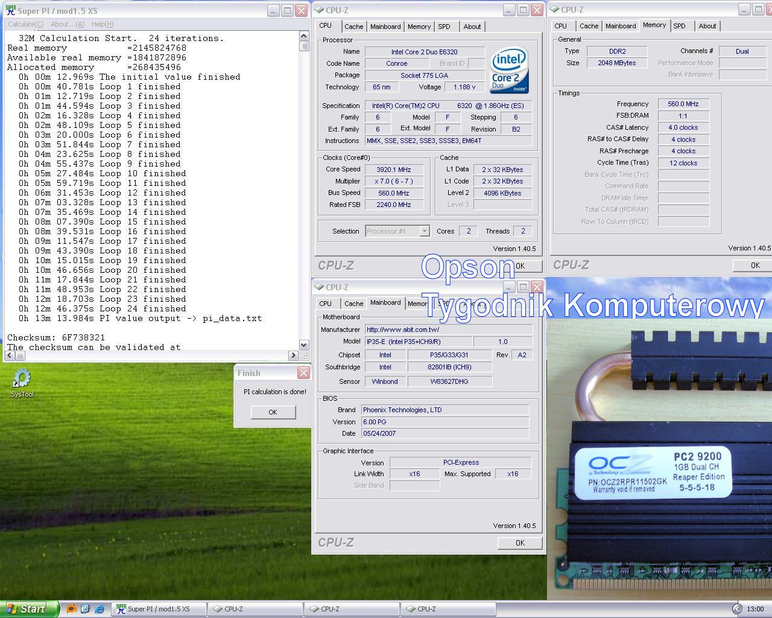
Task: Click the Checksum: 6F738321 line
Action: 56,337
